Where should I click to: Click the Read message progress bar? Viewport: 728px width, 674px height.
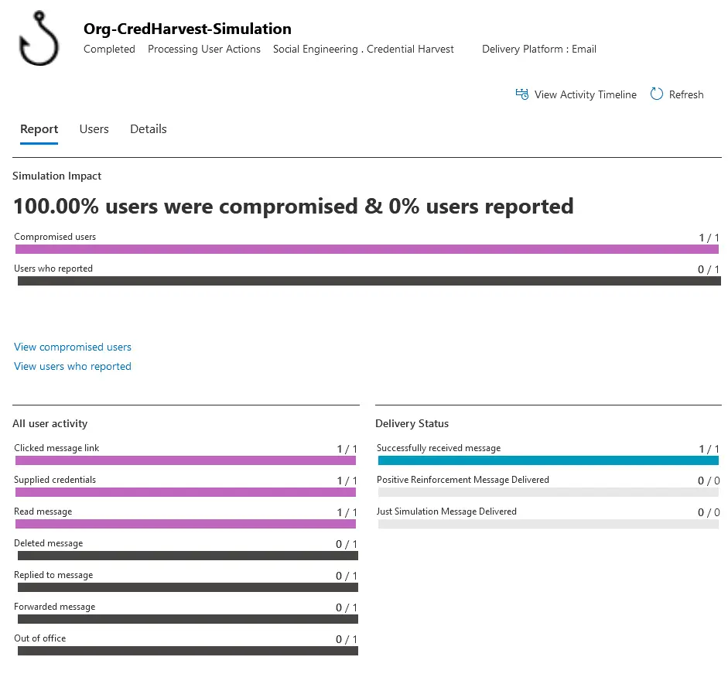pyautogui.click(x=186, y=524)
